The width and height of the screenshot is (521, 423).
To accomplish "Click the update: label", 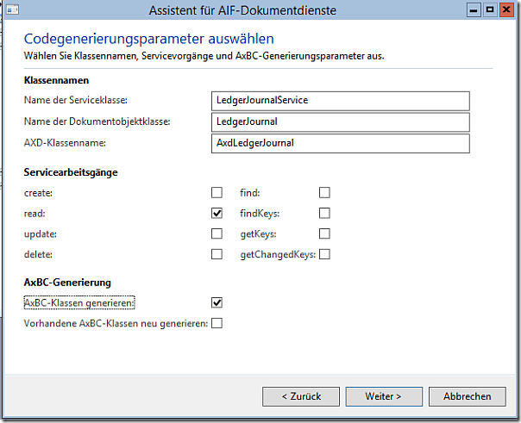I will pyautogui.click(x=41, y=234).
